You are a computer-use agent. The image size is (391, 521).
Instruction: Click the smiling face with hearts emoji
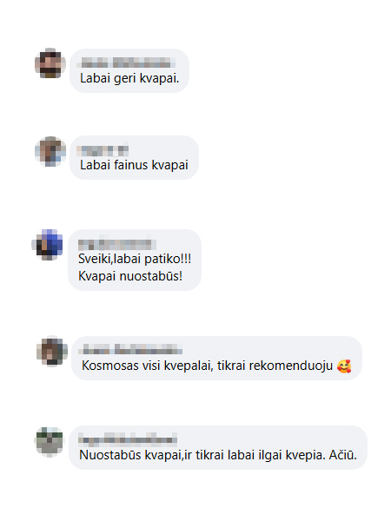click(344, 366)
